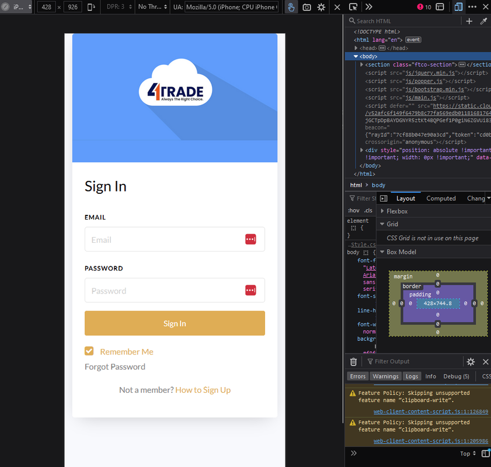The width and height of the screenshot is (491, 467).
Task: Activate the element picker icon
Action: 353,7
